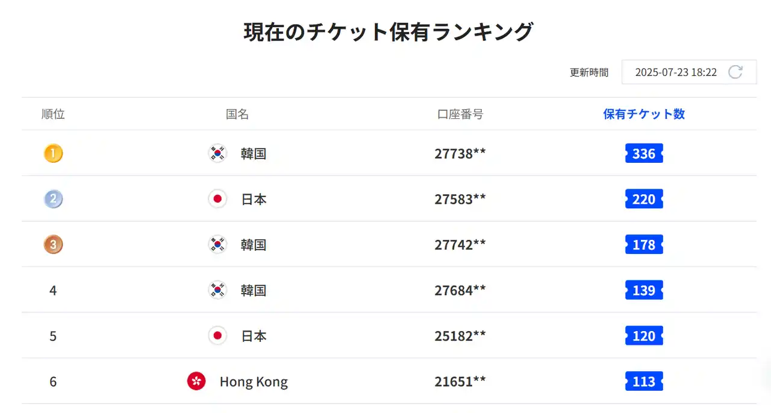Click the silver second-place medal icon
The height and width of the screenshot is (413, 771).
tap(53, 199)
